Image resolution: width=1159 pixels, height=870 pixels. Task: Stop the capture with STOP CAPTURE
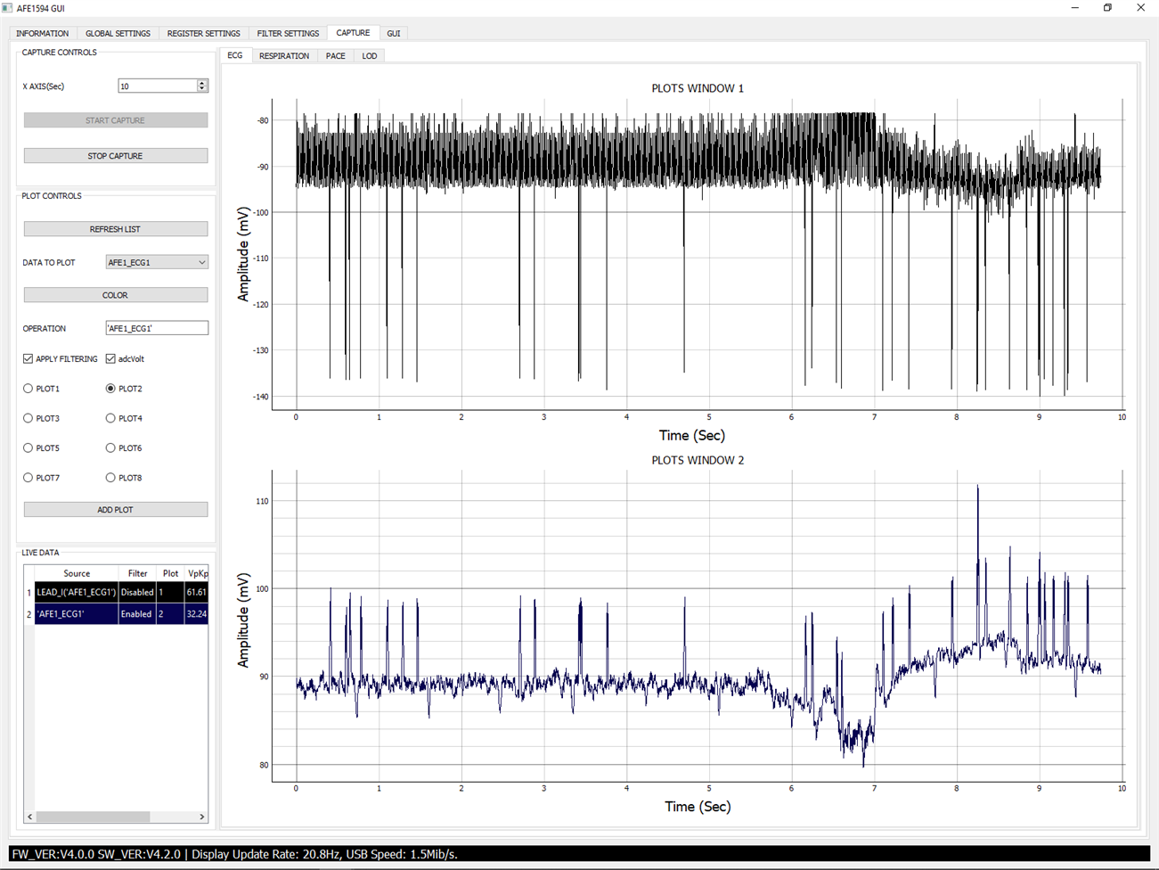coord(116,156)
